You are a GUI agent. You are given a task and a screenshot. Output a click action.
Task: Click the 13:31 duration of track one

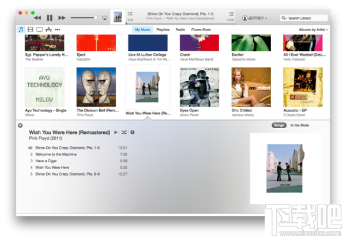[x=122, y=148]
